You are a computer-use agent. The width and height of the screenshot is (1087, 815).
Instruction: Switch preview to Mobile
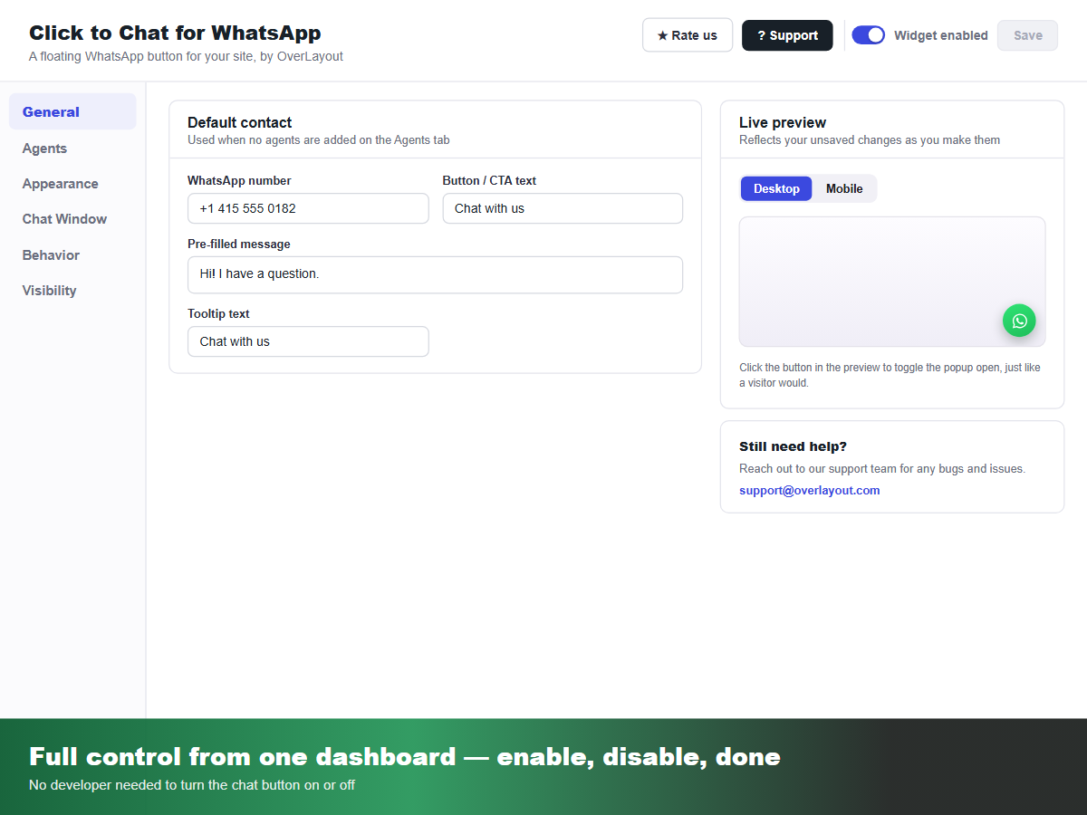(844, 188)
